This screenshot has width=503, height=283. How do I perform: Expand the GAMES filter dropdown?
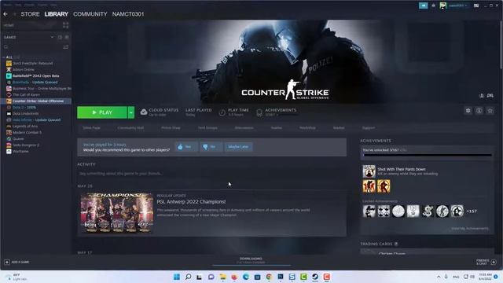(52, 37)
